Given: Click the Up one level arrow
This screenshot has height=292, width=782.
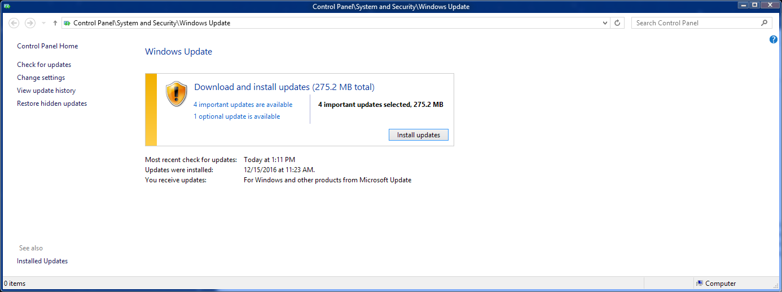Looking at the screenshot, I should point(55,23).
